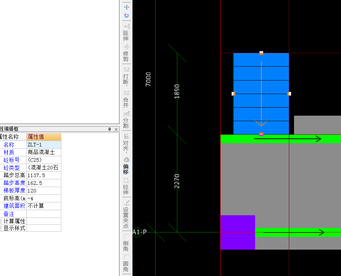Click the 名称 property label
The image size is (341, 276).
(9, 145)
